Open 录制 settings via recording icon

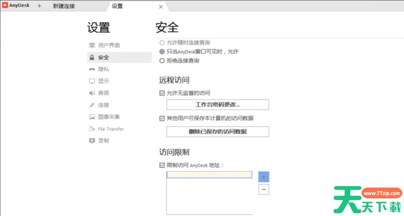click(92, 141)
